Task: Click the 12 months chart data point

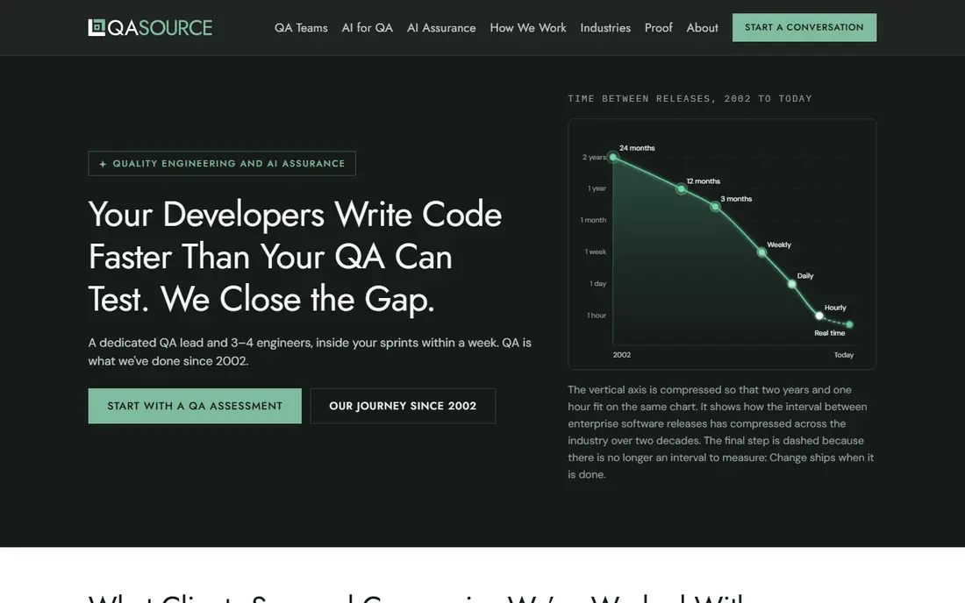Action: [682, 188]
